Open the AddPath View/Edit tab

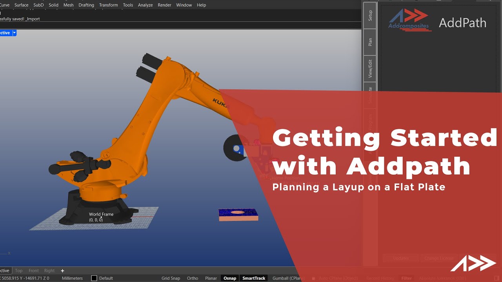tap(370, 69)
